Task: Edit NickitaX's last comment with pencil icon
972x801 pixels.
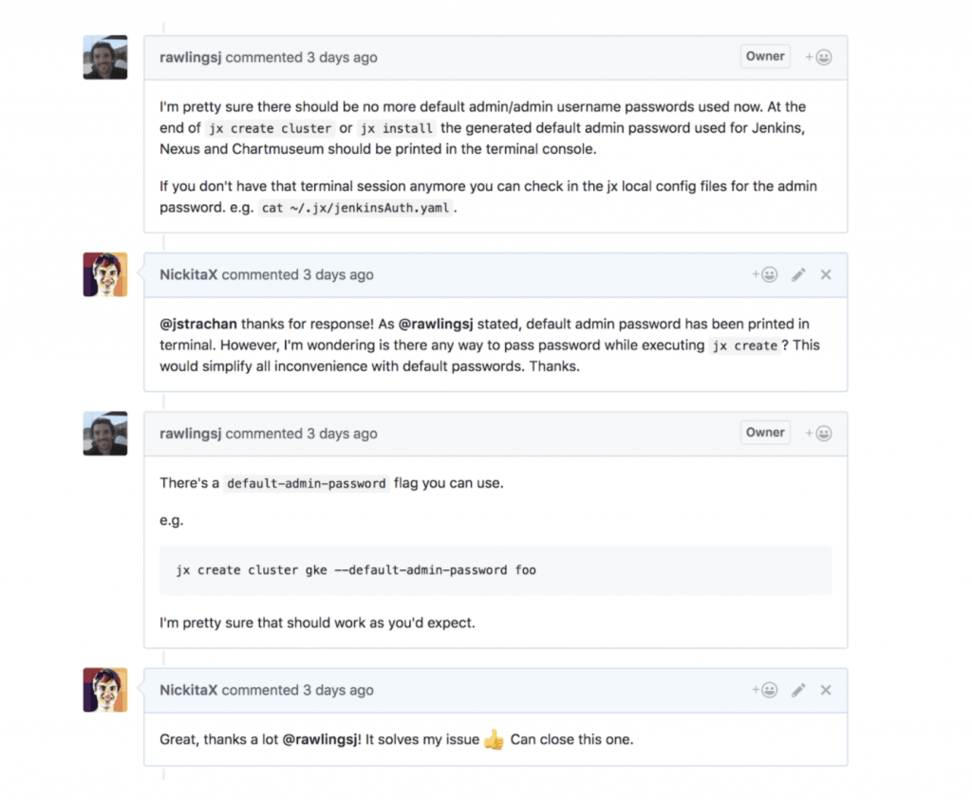Action: 798,690
